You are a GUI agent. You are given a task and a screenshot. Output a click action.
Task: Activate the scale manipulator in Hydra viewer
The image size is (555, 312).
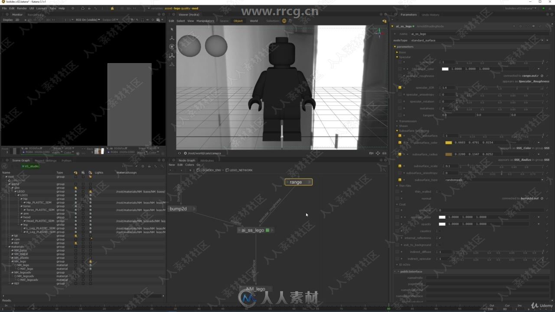(172, 55)
